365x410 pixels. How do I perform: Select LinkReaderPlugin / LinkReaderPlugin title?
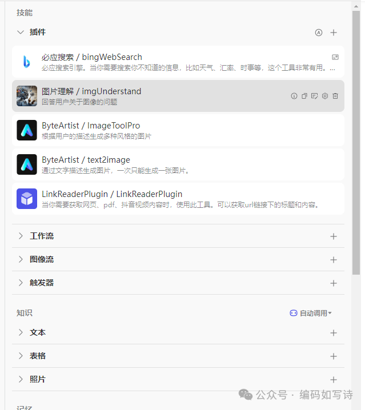112,194
